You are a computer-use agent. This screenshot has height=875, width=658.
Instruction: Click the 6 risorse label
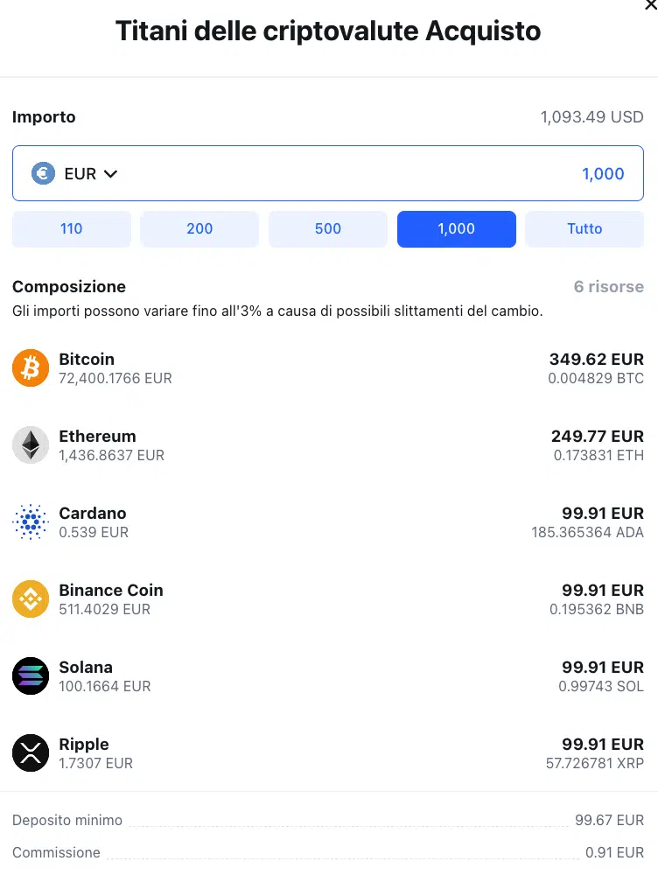pyautogui.click(x=608, y=286)
